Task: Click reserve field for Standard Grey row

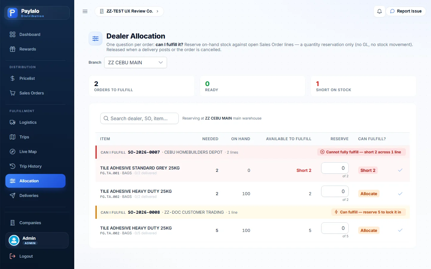Action: click(335, 168)
